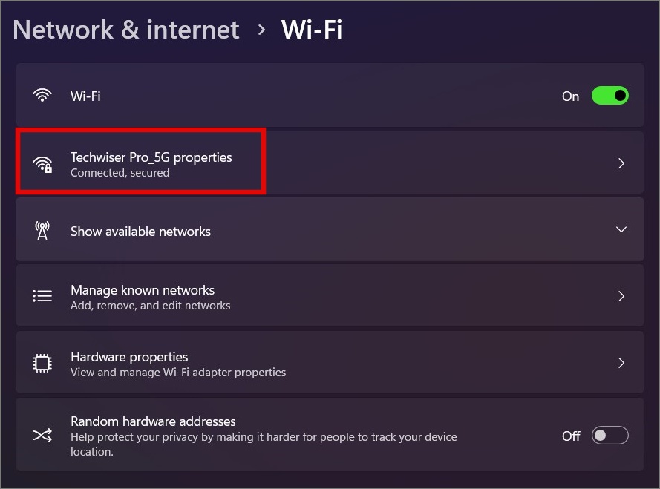Click the antenna icon beside Show available networks
Viewport: 660px width, 489px height.
[42, 231]
